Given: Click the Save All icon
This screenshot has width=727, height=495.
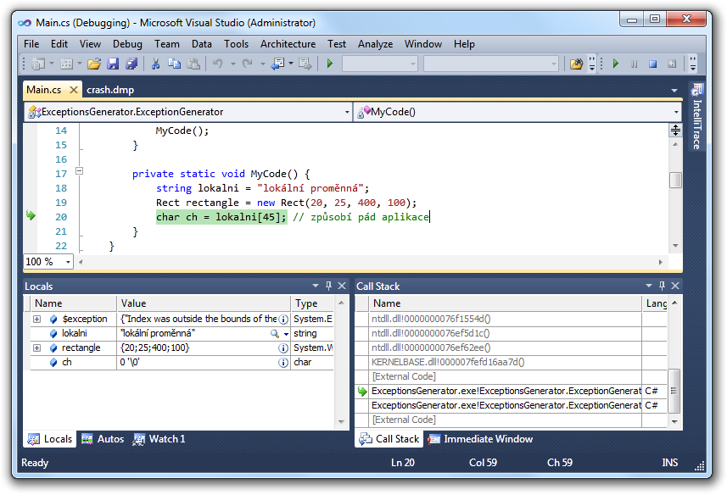Looking at the screenshot, I should (131, 64).
